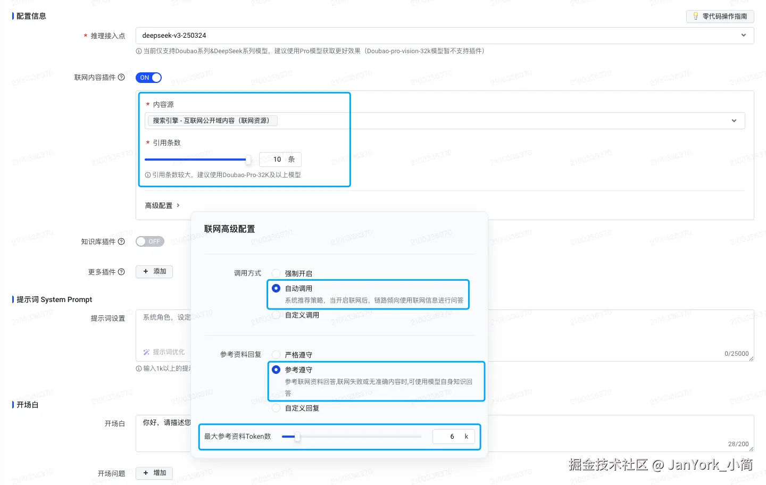Toggle the 知识库插件 OFF switch
766x485 pixels.
(149, 241)
